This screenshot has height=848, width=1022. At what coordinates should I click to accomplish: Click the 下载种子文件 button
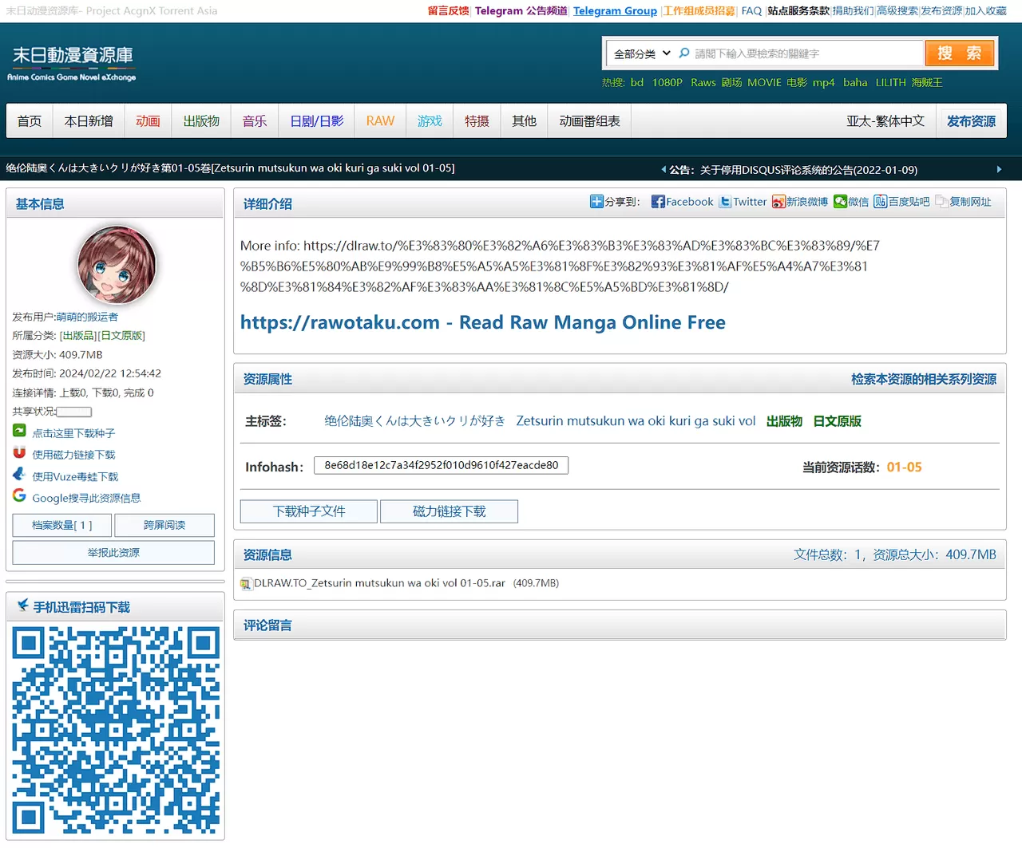(308, 511)
